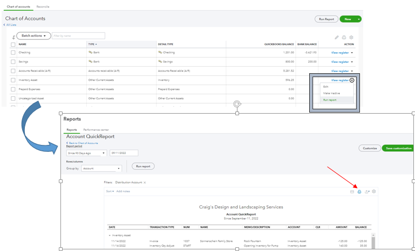The image size is (415, 251).
Task: Check the box for the Checking account
Action: point(13,53)
